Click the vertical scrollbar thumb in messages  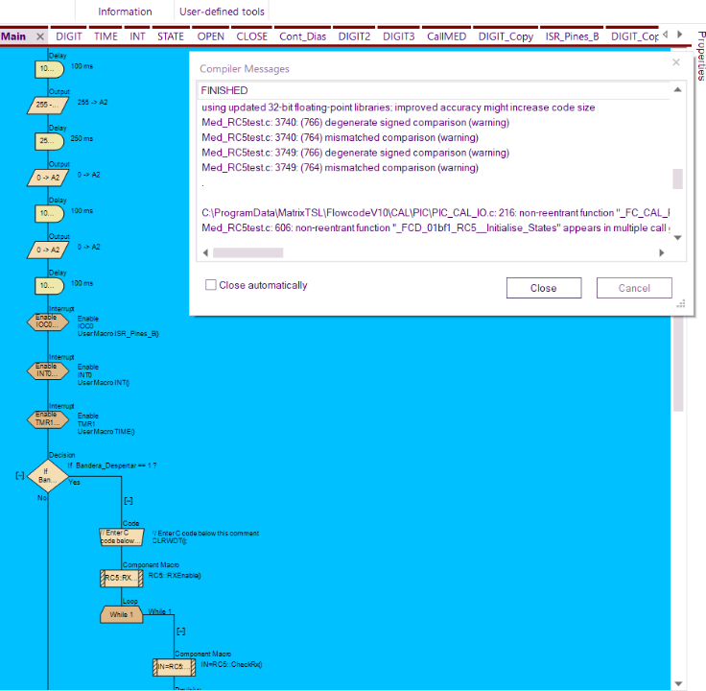click(x=677, y=179)
